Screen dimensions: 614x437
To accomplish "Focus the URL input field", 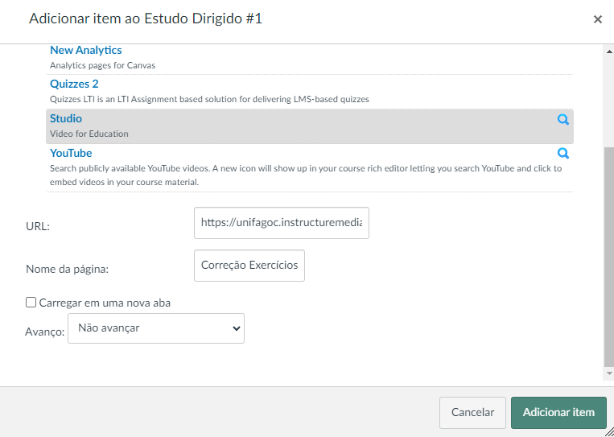I will coord(282,223).
